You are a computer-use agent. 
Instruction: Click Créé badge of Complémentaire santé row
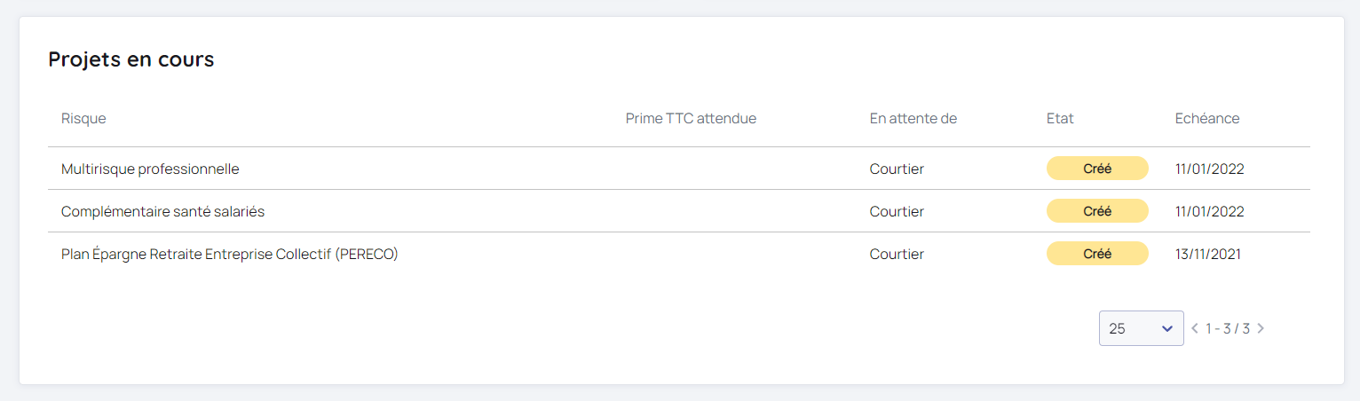1097,211
